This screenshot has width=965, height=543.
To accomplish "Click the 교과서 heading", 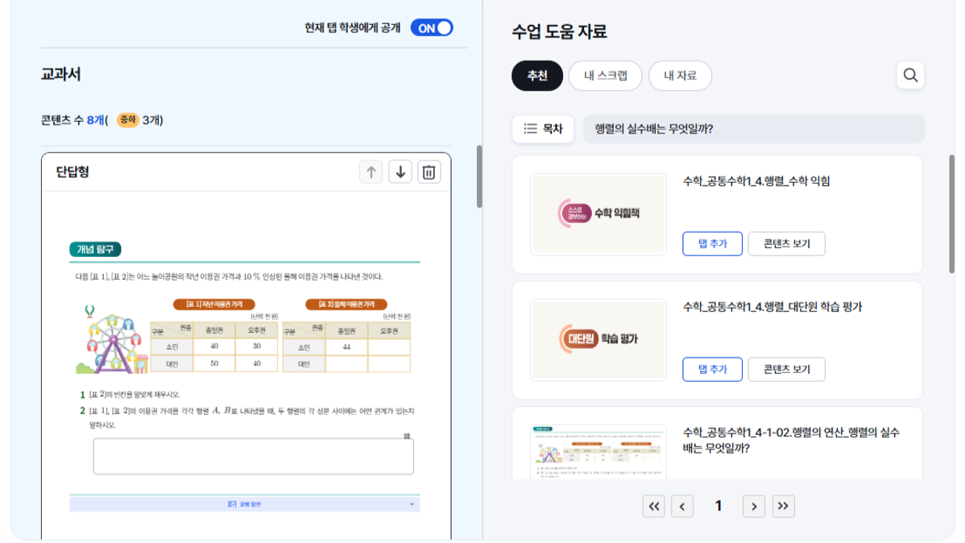I will [x=61, y=74].
